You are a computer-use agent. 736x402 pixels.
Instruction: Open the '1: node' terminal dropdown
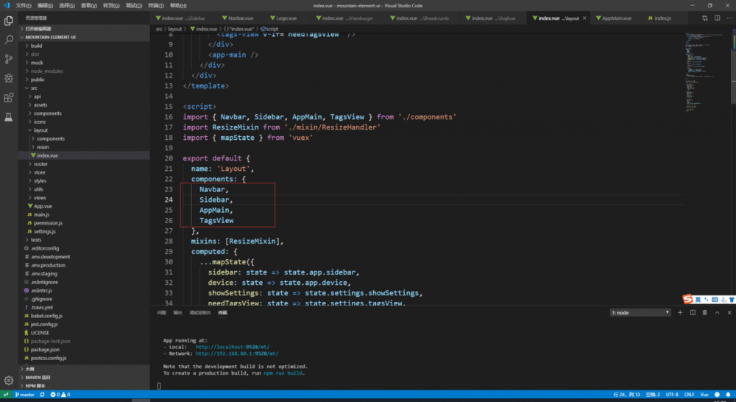(640, 312)
